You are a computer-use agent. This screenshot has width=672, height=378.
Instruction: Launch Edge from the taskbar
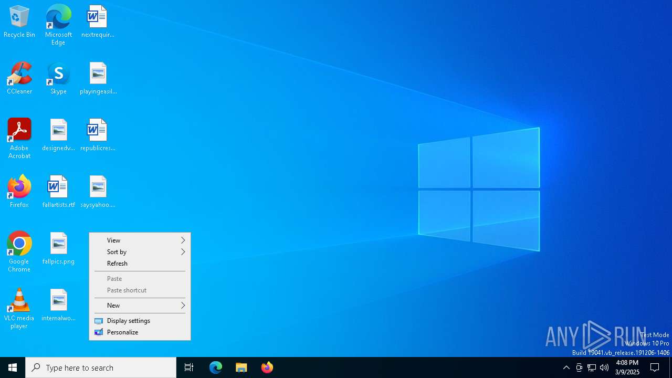point(216,367)
